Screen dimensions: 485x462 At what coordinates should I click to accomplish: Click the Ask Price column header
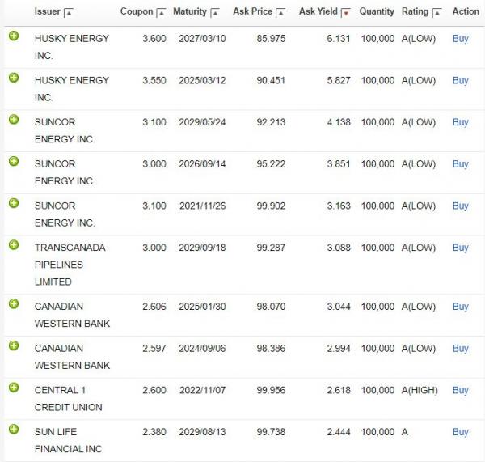[252, 11]
